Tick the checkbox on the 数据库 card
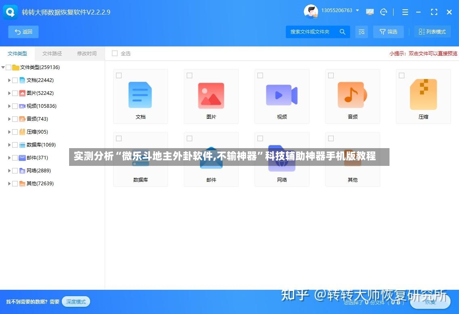The image size is (459, 314). pos(119,138)
